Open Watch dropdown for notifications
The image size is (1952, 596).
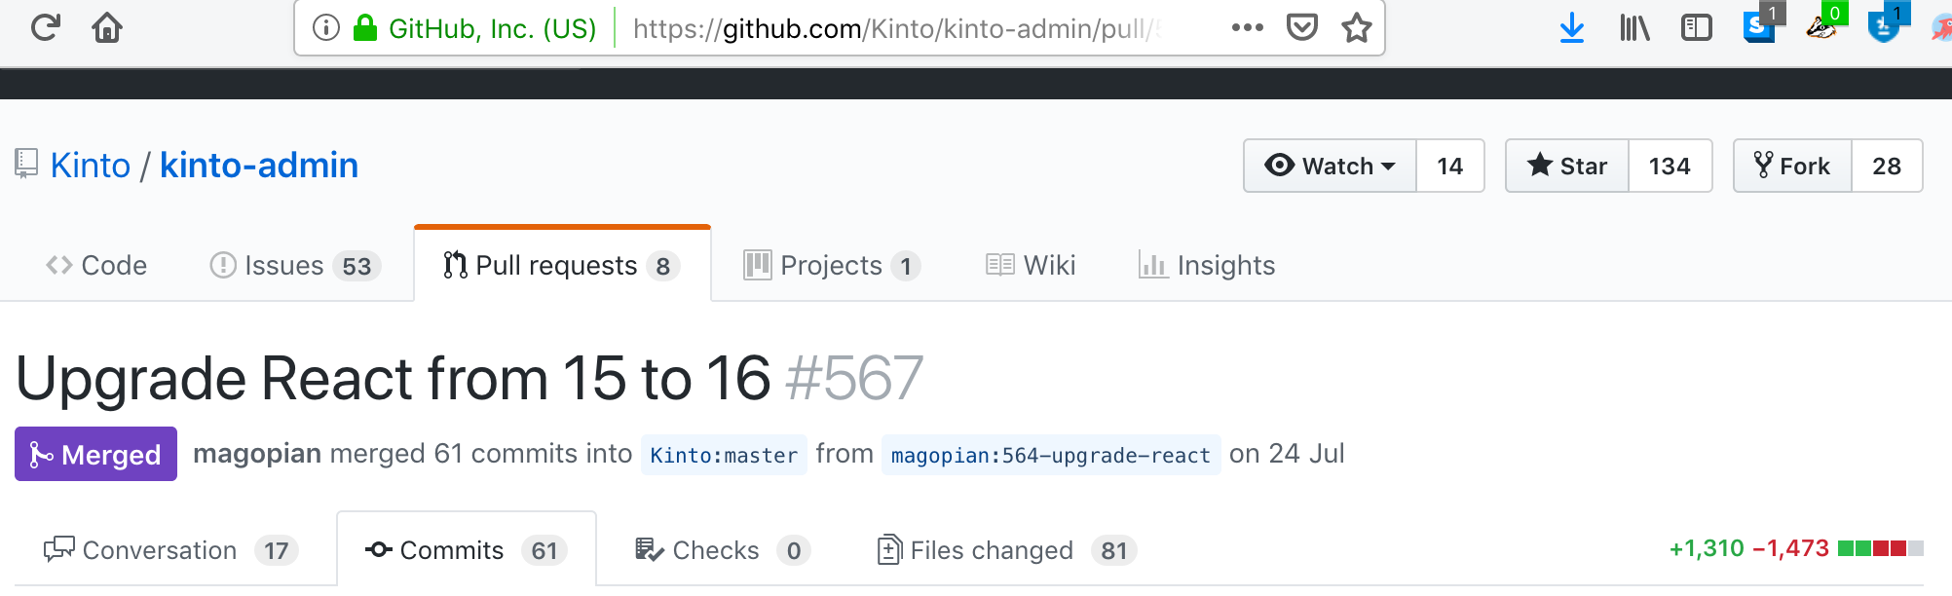(x=1330, y=166)
